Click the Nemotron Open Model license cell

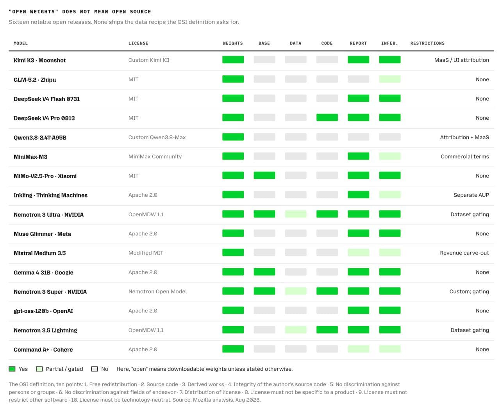(158, 291)
